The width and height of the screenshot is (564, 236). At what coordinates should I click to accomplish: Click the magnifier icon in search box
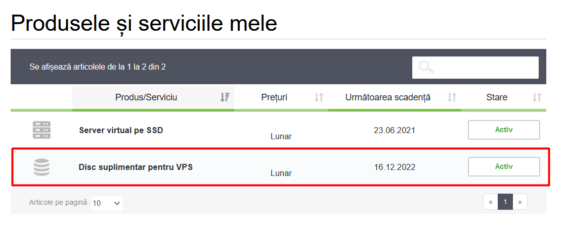[426, 68]
